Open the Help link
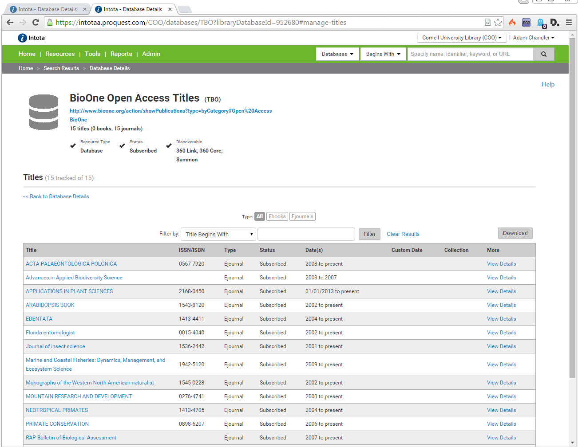Image resolution: width=578 pixels, height=447 pixels. tap(548, 84)
